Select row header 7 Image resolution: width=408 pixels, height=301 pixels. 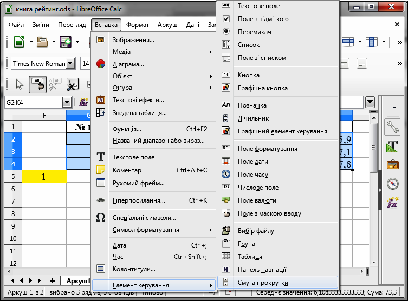point(13,201)
